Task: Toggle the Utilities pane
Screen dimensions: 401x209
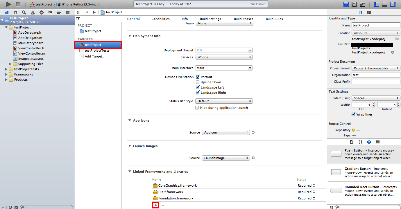Action: coord(393,4)
